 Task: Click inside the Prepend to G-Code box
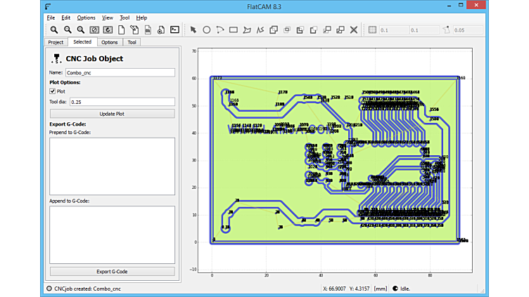tap(112, 166)
